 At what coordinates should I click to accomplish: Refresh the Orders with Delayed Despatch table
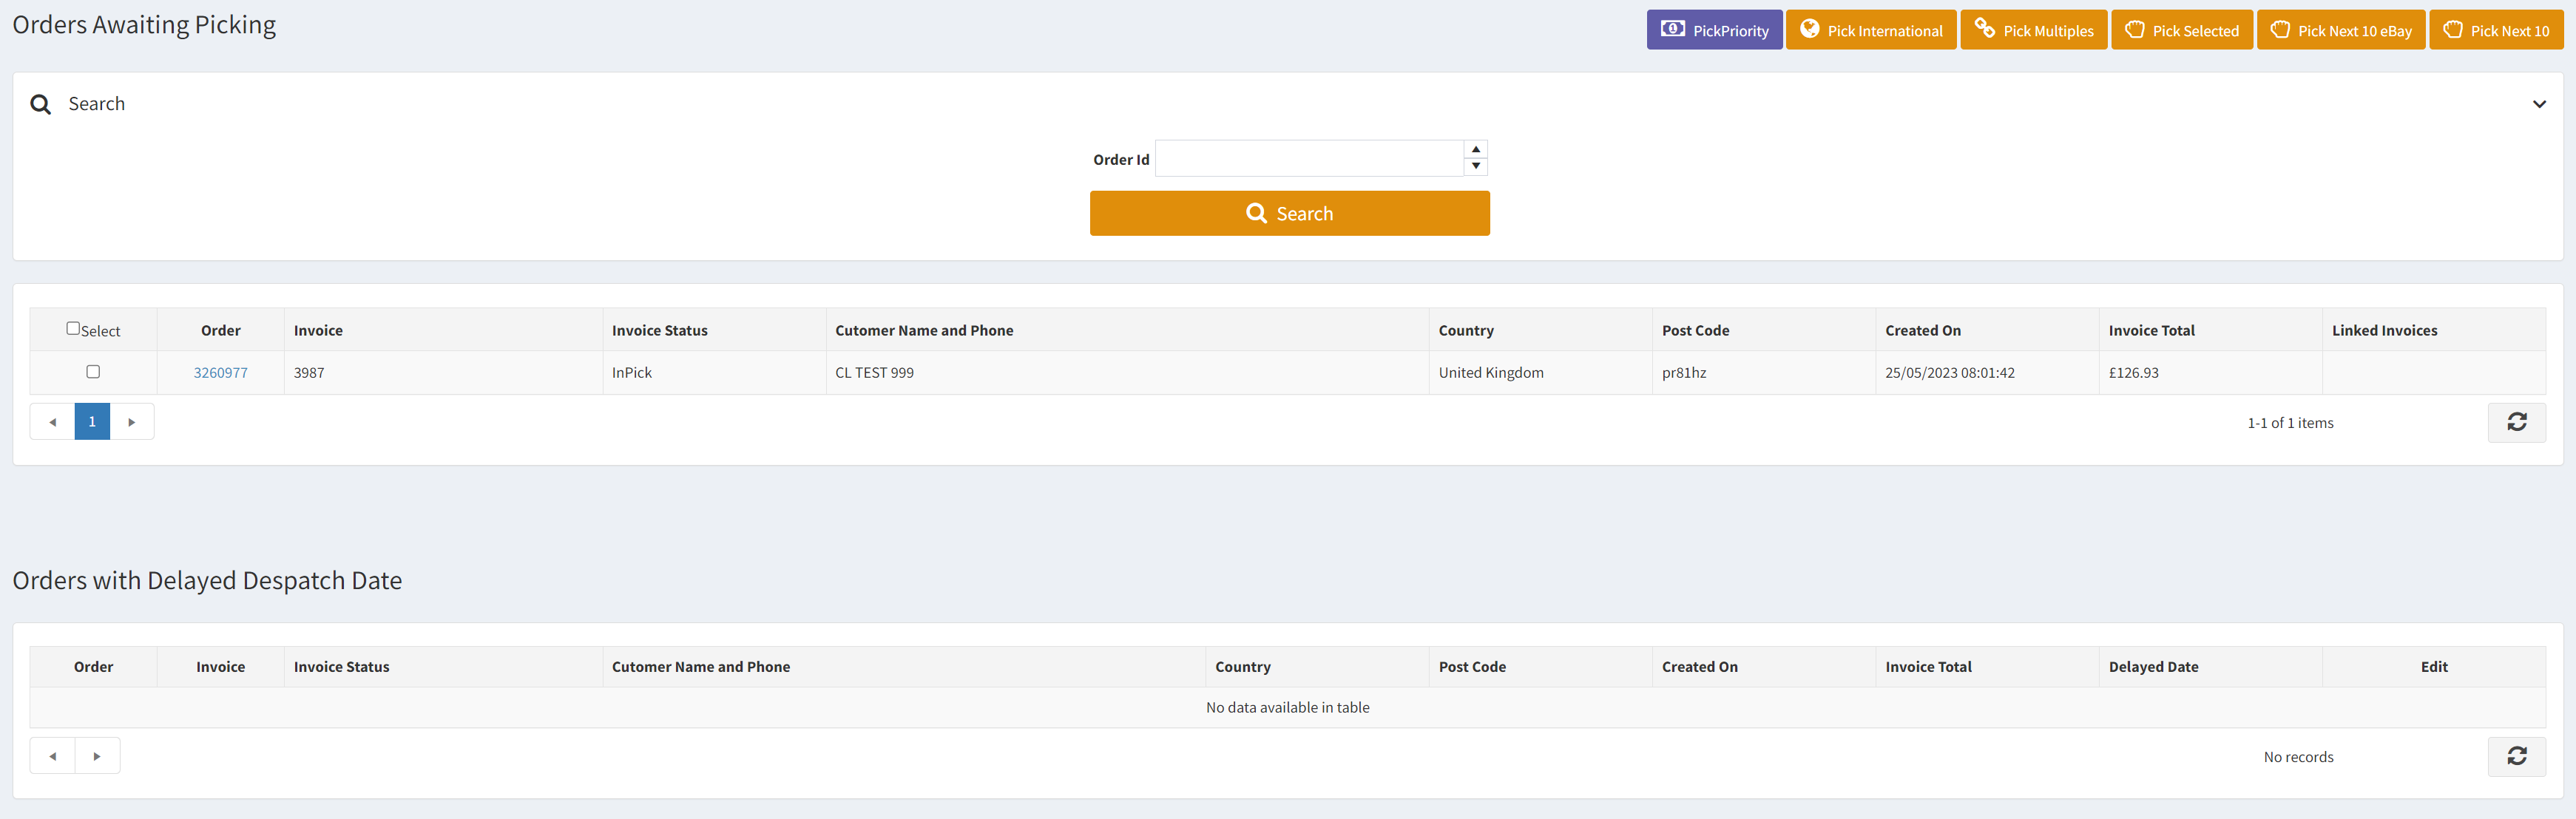click(x=2517, y=756)
